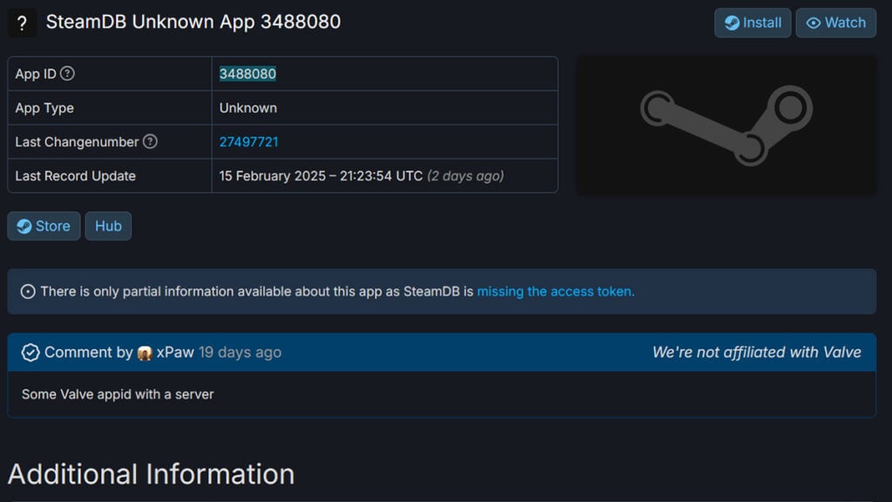The image size is (892, 502).
Task: Open the Store page button
Action: 44,226
